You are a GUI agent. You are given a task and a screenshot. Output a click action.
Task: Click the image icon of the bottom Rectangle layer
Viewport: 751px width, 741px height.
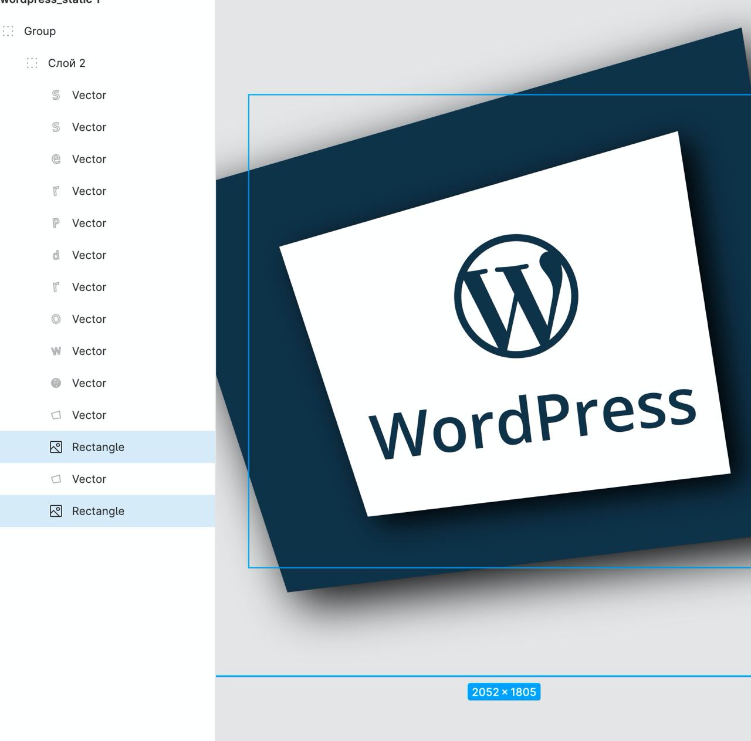coord(56,511)
